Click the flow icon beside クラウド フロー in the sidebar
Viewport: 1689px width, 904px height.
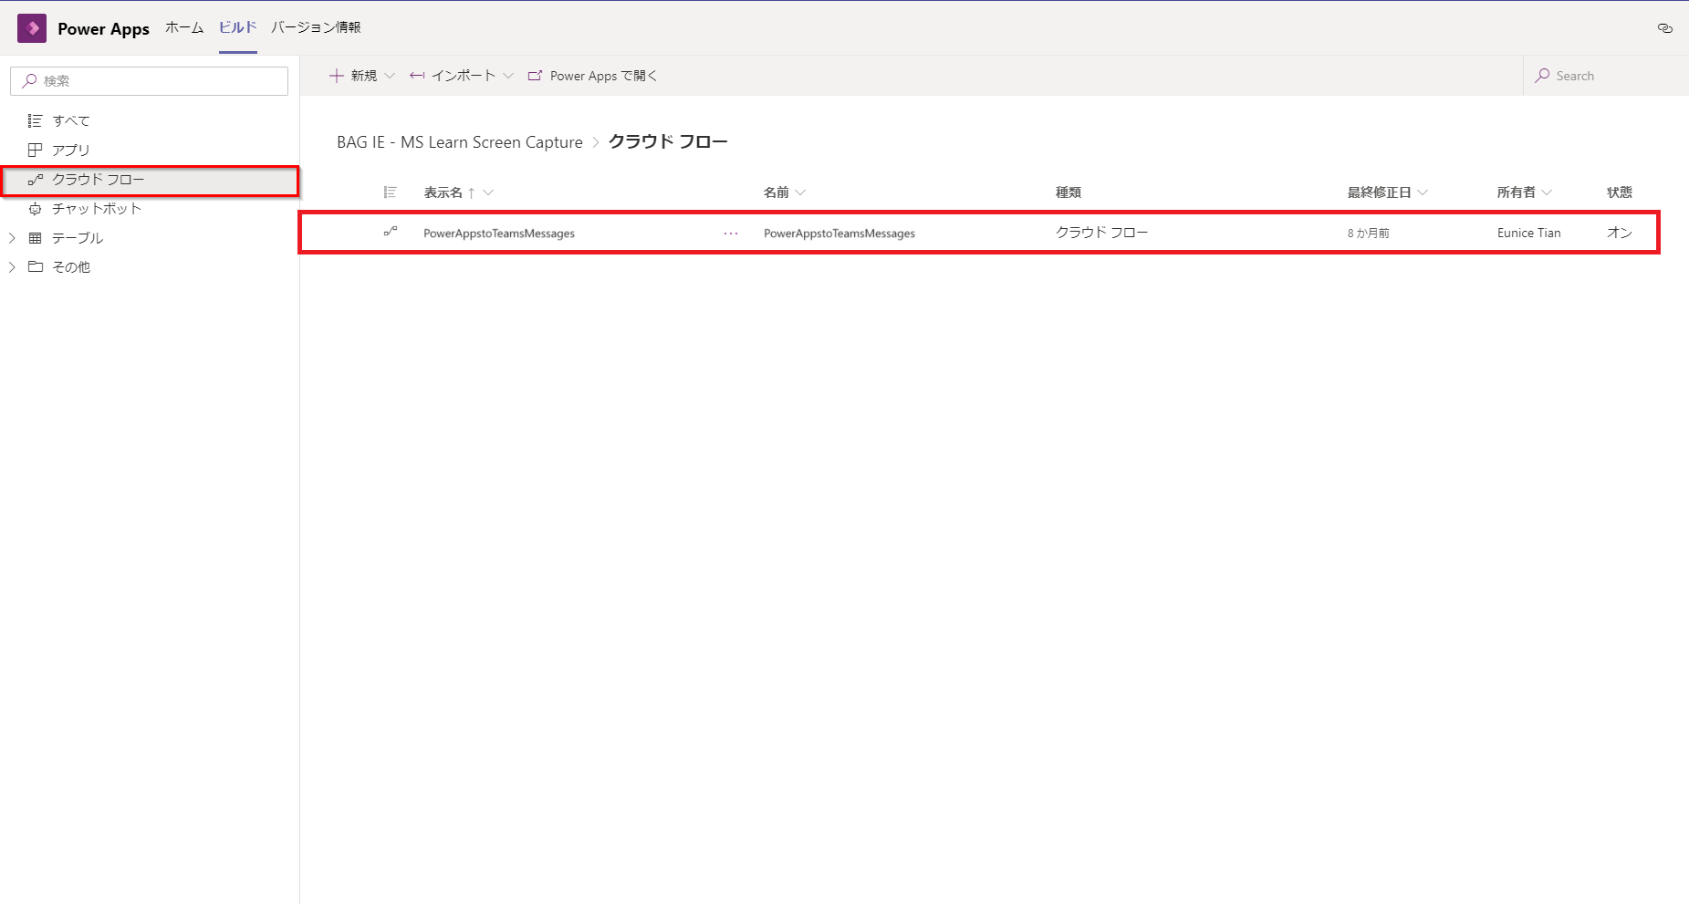point(35,180)
